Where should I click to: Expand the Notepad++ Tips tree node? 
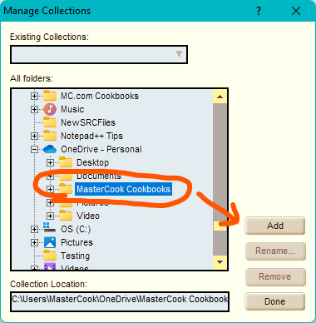click(x=34, y=136)
